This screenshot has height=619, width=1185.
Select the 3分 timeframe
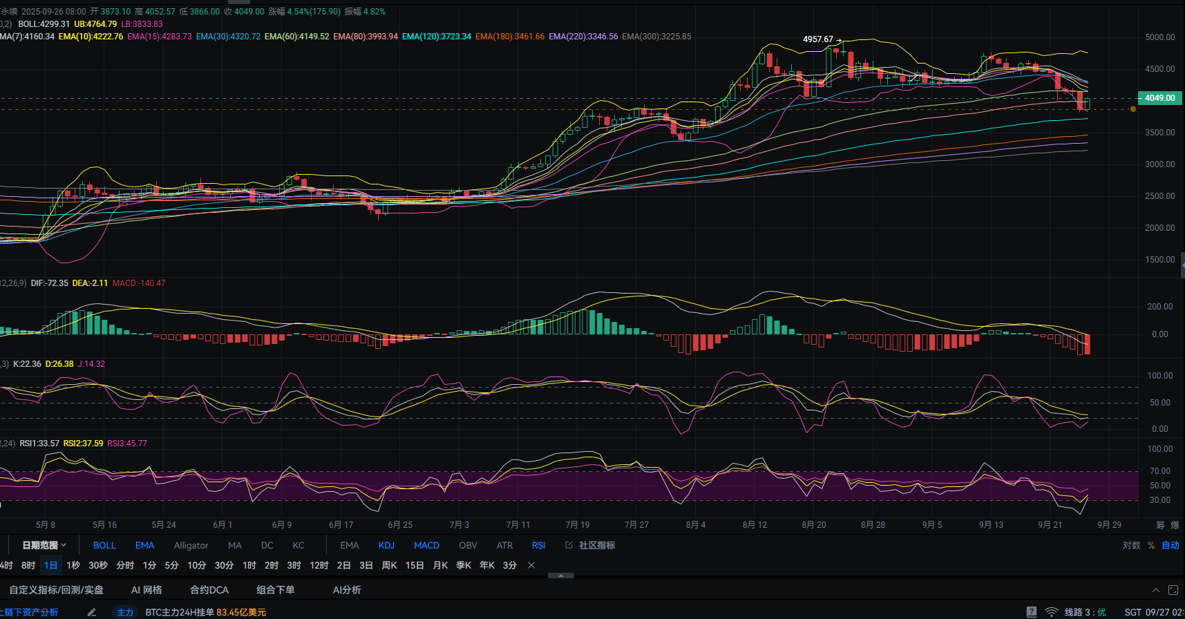click(x=510, y=565)
